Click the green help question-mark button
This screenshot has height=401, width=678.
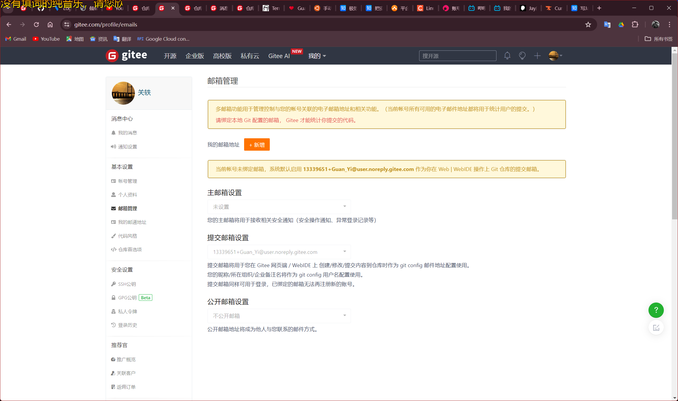tap(656, 310)
